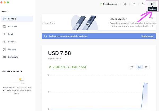Screen dimensions: 159x111
Task: Click the Send upload arrow icon
Action: tap(5, 34)
